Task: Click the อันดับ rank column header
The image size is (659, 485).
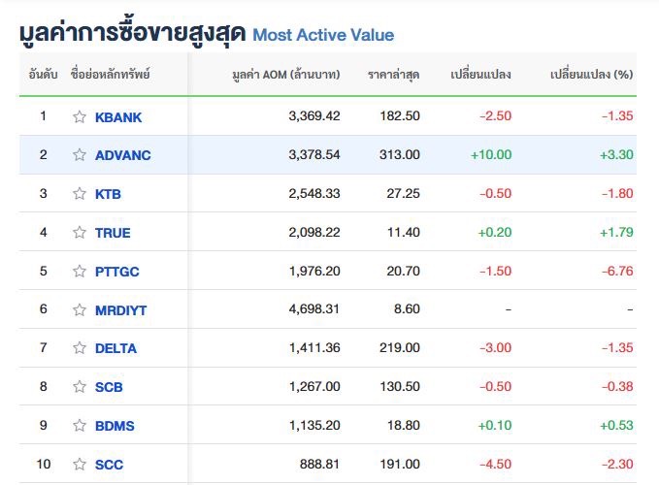Action: (43, 75)
